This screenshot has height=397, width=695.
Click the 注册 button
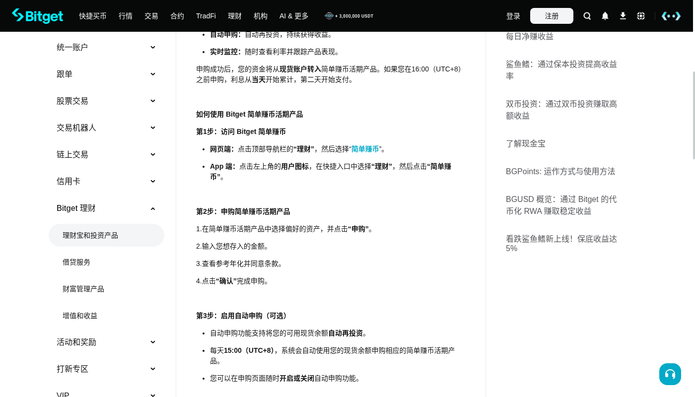(x=552, y=16)
